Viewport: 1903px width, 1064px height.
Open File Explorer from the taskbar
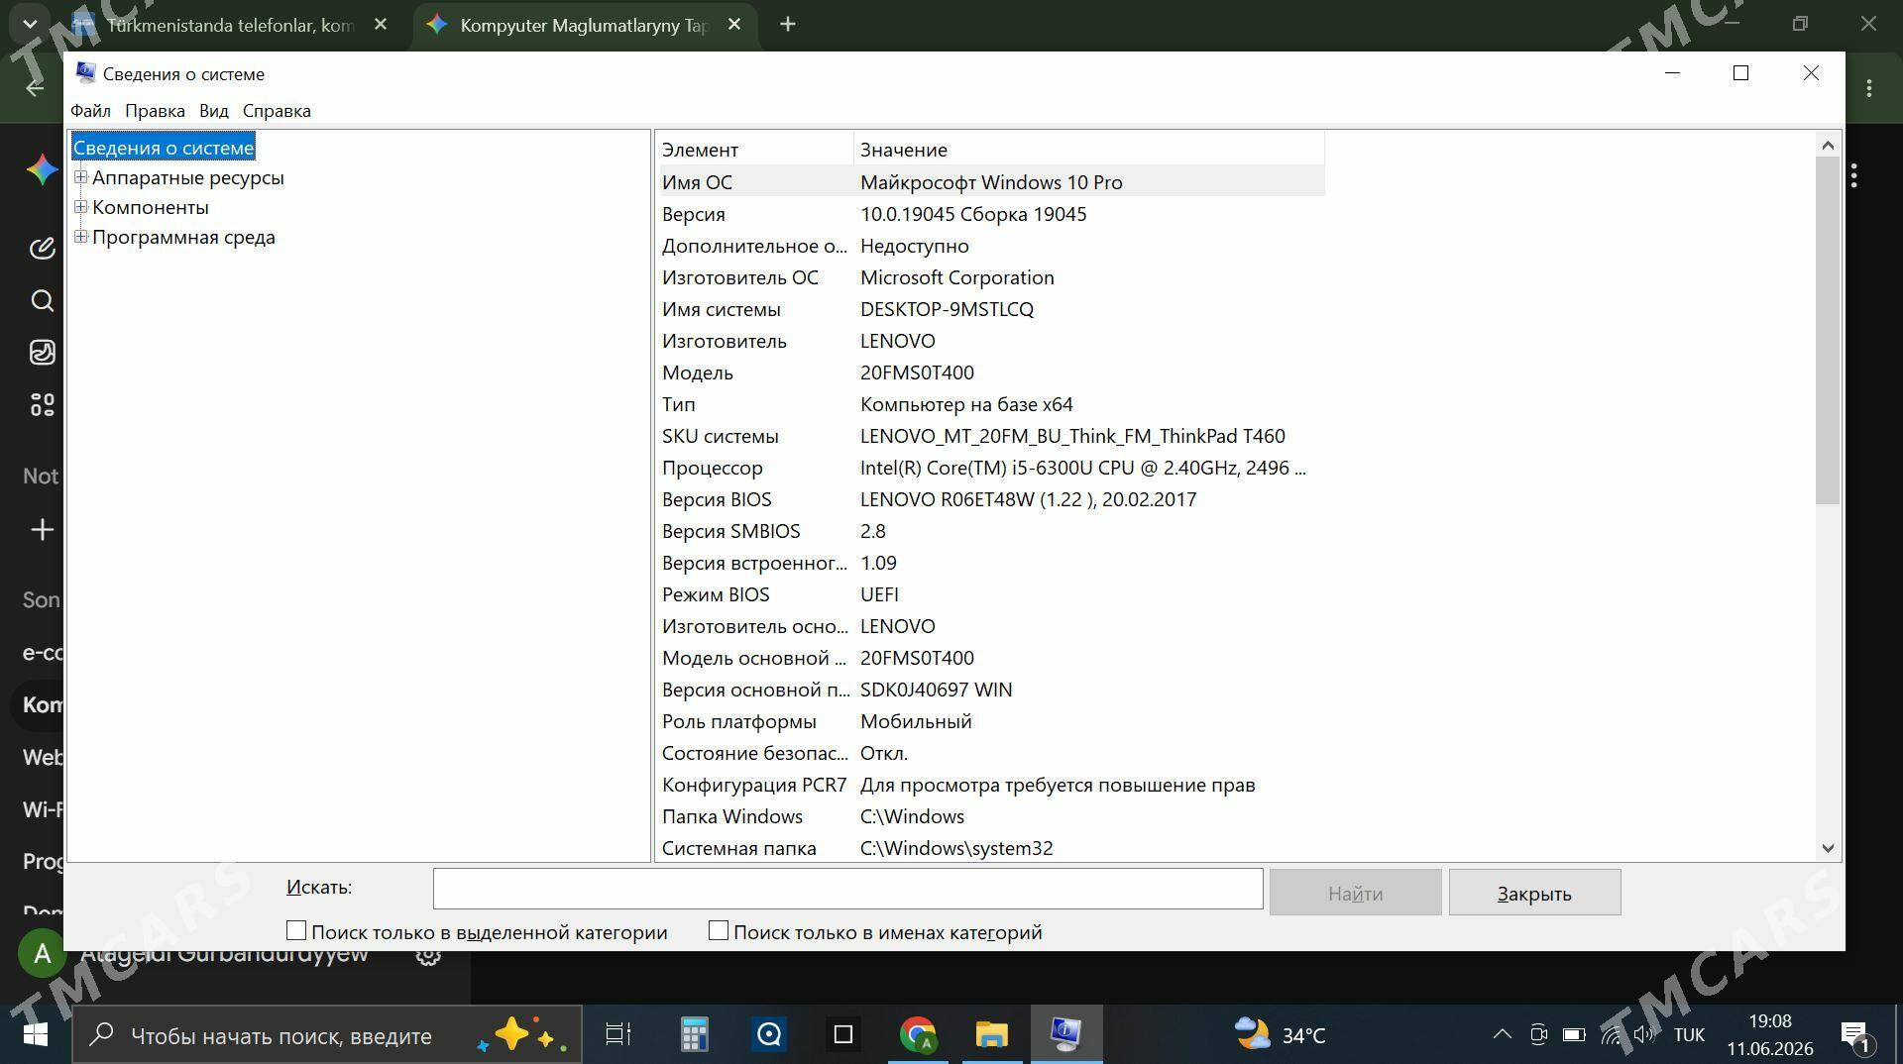tap(992, 1035)
